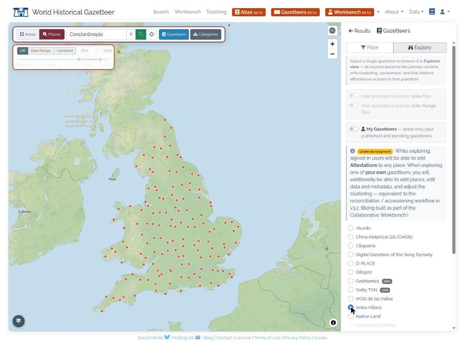Switch to the Filter tab
The height and width of the screenshot is (347, 464).
pos(369,48)
